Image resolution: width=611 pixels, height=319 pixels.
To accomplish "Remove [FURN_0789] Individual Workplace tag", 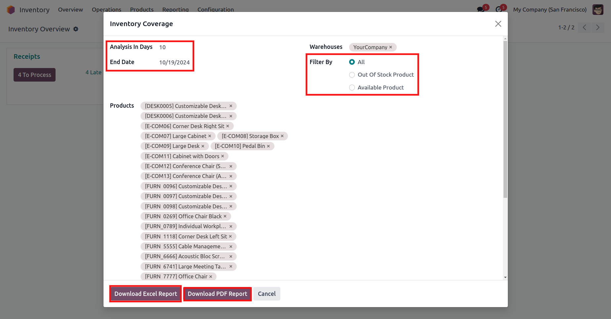I will pos(231,226).
